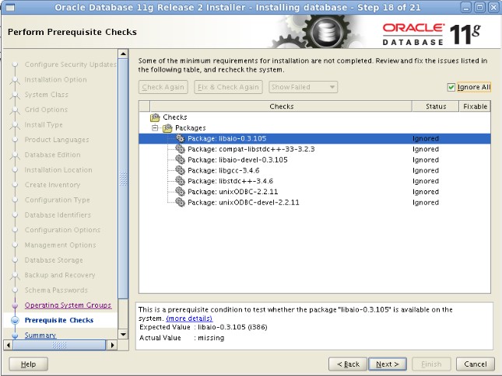Screen dimensions: 502x376
Task: Cancel the installation
Action: 475,364
